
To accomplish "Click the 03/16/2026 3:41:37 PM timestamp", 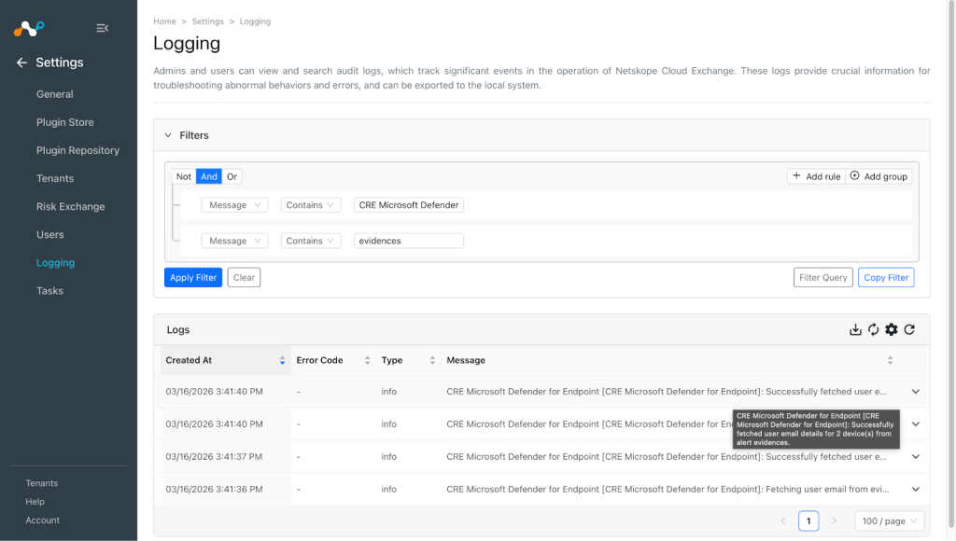I will point(214,457).
